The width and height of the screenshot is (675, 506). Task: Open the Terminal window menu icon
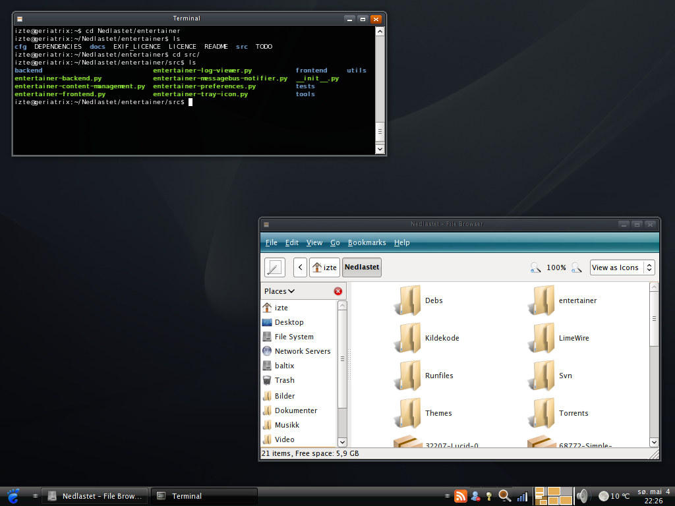pyautogui.click(x=20, y=19)
